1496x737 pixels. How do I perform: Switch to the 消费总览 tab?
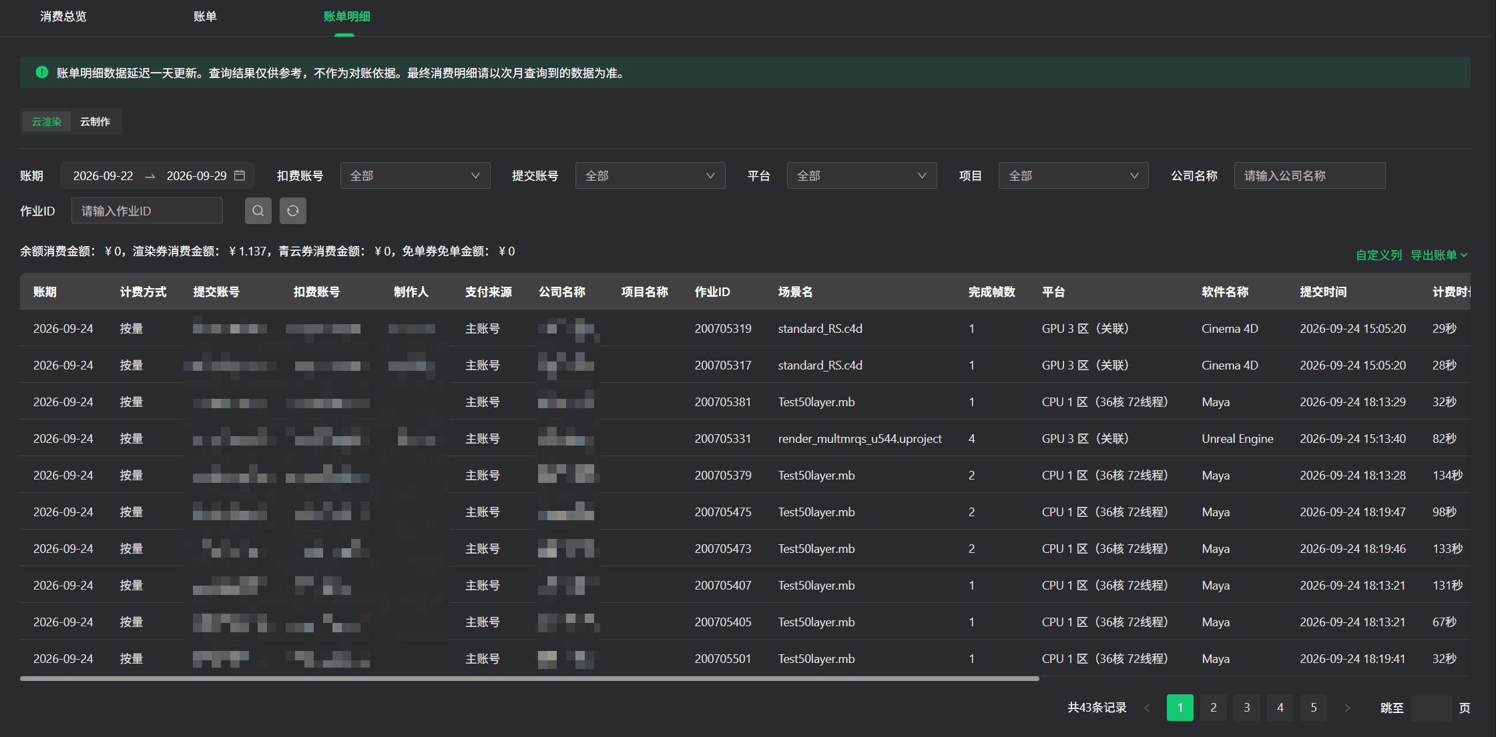click(x=63, y=17)
